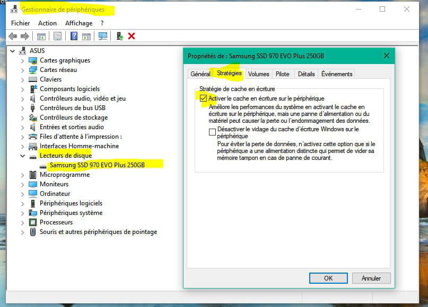Click the Cartes réseau network icon
428x307 pixels.
tap(33, 70)
